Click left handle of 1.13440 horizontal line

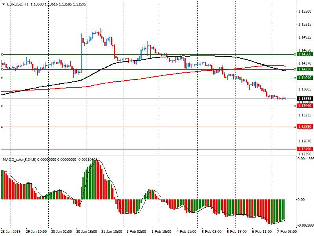tap(2, 106)
